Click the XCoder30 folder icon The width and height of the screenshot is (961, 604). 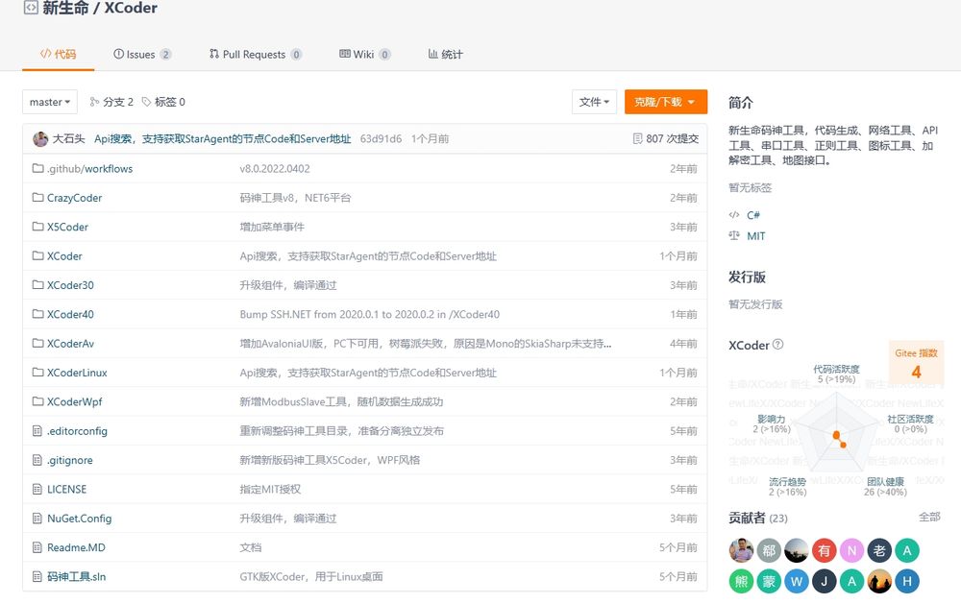pos(38,285)
